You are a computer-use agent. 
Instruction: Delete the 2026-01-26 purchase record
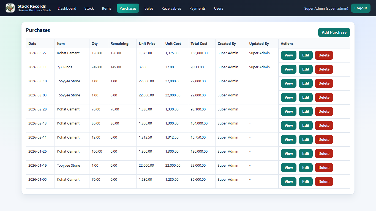324,153
